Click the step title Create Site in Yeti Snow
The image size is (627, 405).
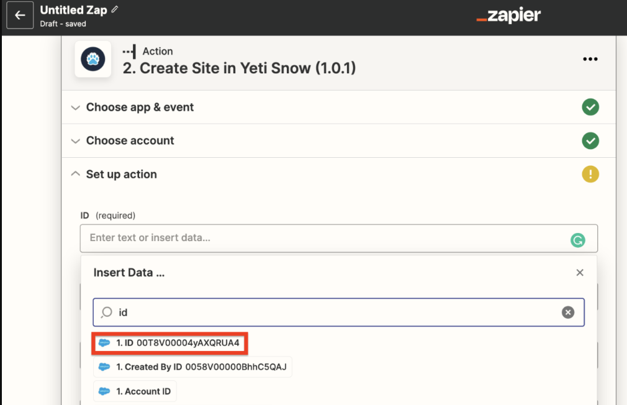tap(239, 68)
